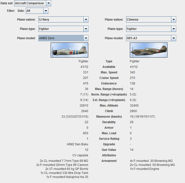The width and height of the screenshot is (185, 183).
Task: Click '4x F-mounted .30 Browning MG'
Action: click(x=151, y=161)
